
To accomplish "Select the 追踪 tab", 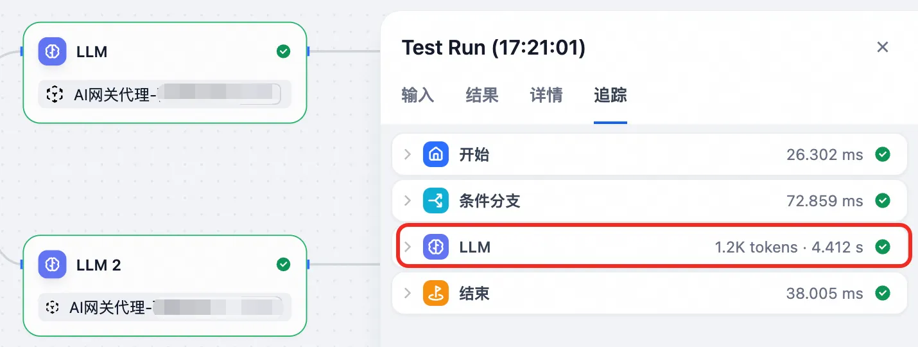I will [x=611, y=96].
